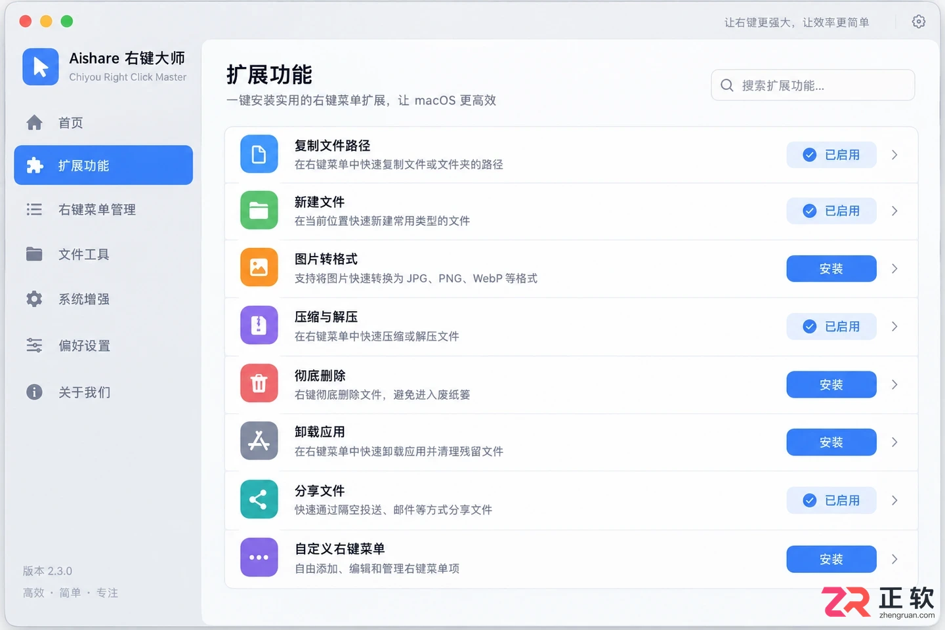Click the red 彻底删除 trash icon
The width and height of the screenshot is (945, 630).
259,383
